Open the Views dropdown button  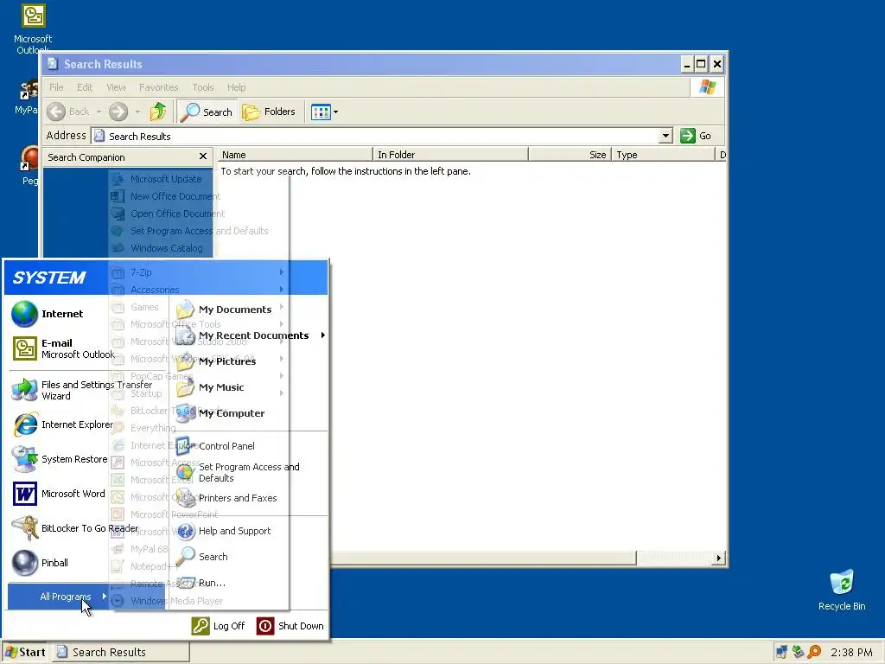click(325, 112)
